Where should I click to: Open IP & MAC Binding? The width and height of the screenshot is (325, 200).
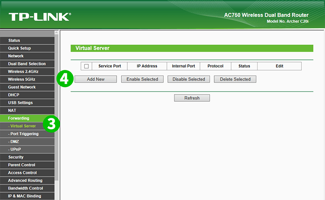tap(27, 196)
